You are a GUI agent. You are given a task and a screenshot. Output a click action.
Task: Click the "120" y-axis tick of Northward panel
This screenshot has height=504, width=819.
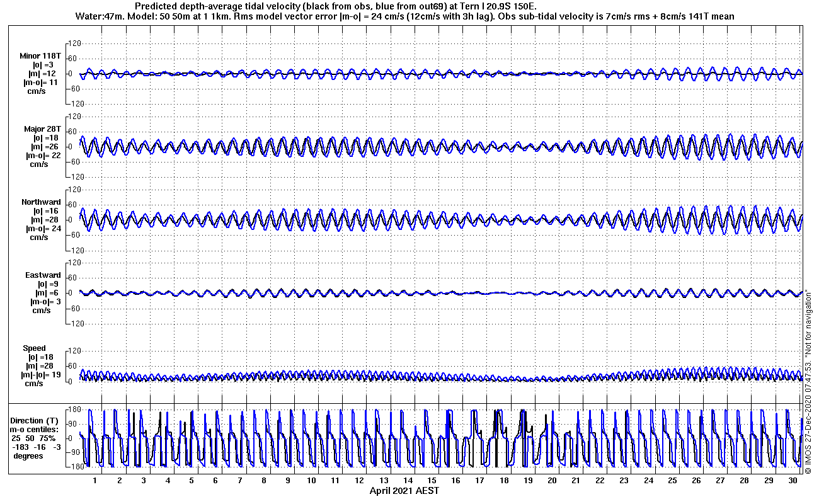pyautogui.click(x=75, y=190)
